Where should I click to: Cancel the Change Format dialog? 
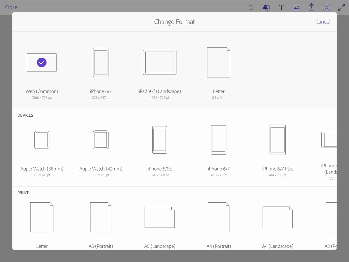(323, 22)
